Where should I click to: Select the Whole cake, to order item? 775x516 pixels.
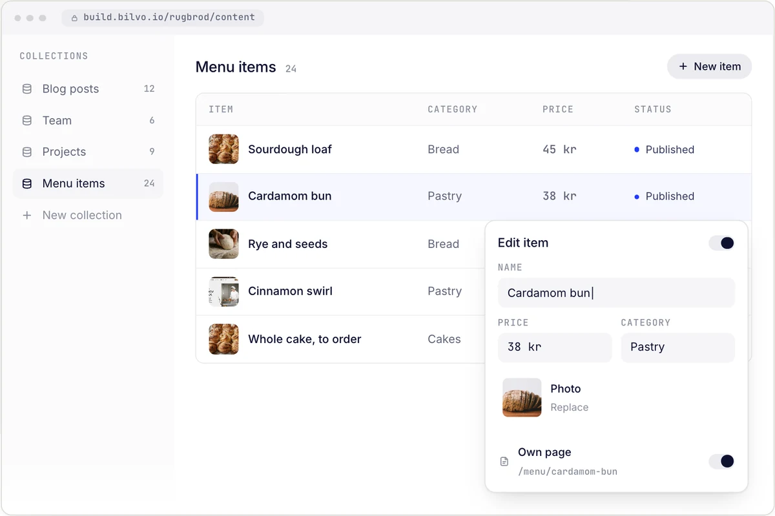pyautogui.click(x=305, y=339)
